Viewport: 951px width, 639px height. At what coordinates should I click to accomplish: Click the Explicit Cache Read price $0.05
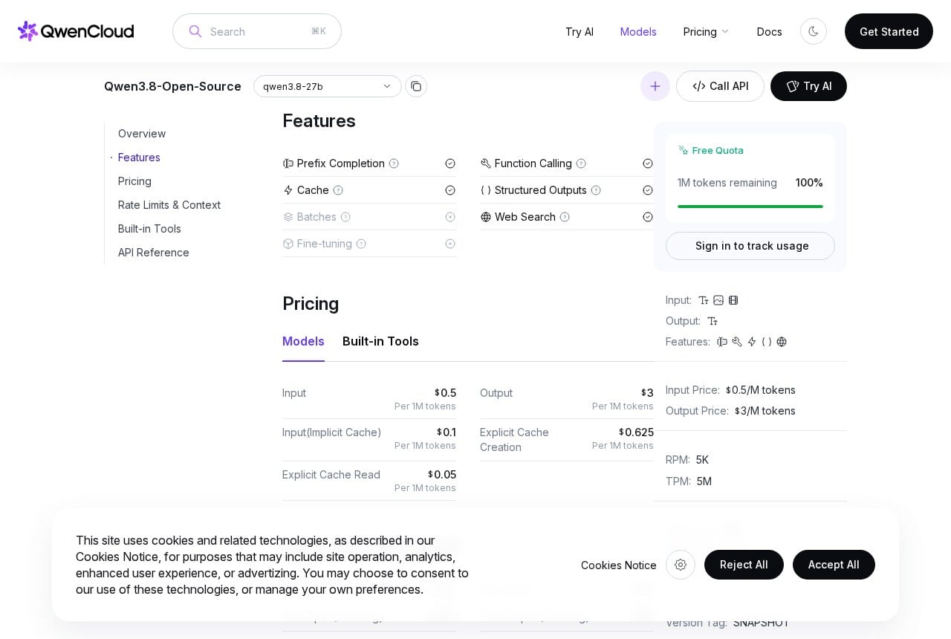[442, 475]
